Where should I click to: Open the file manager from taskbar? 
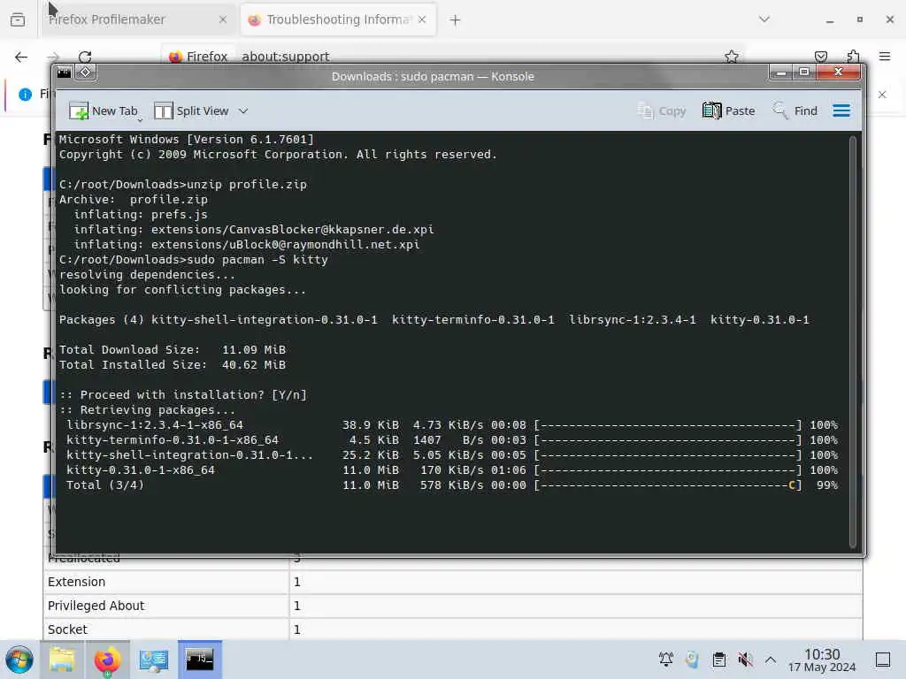point(62,660)
